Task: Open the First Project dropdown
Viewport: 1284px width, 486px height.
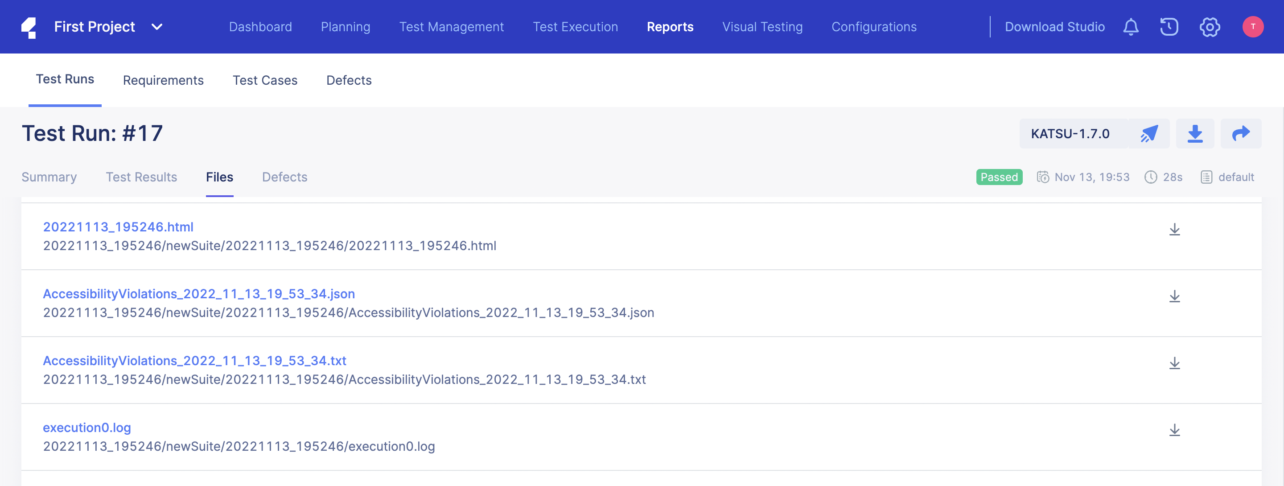Action: point(107,27)
